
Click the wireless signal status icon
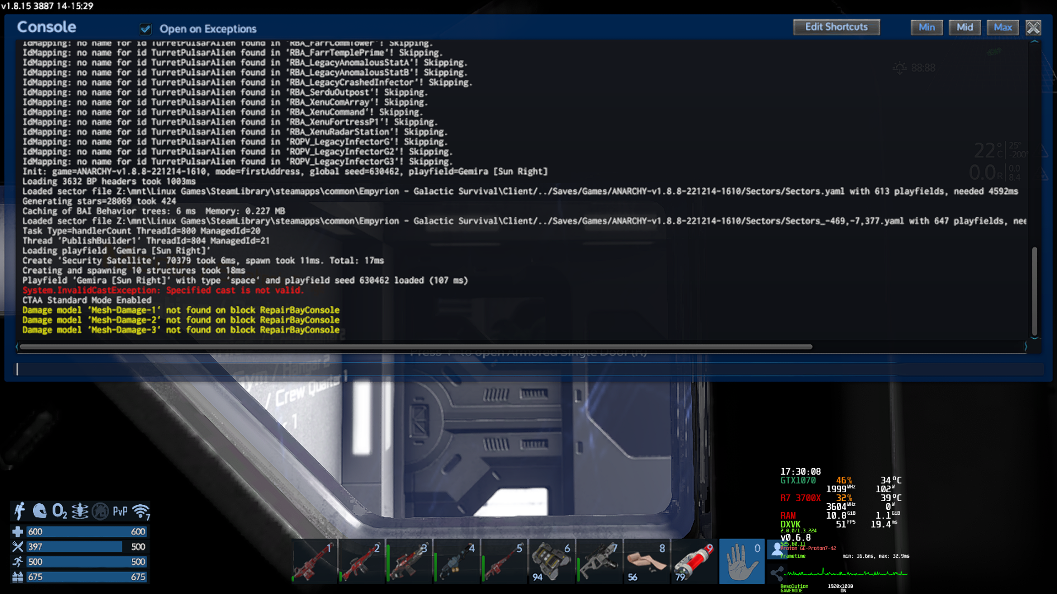[x=141, y=512]
